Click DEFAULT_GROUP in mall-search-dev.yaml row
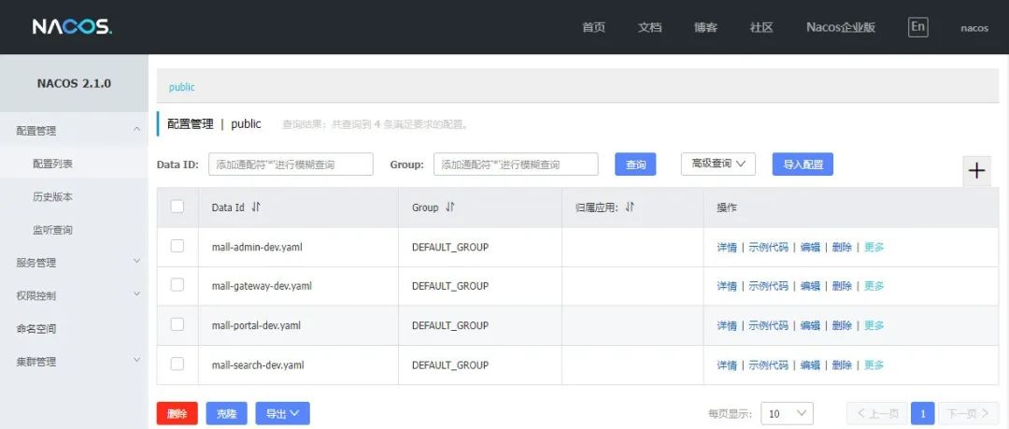 point(449,365)
